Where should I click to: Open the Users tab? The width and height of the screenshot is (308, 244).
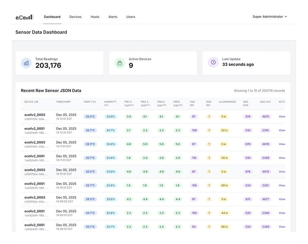tap(131, 17)
